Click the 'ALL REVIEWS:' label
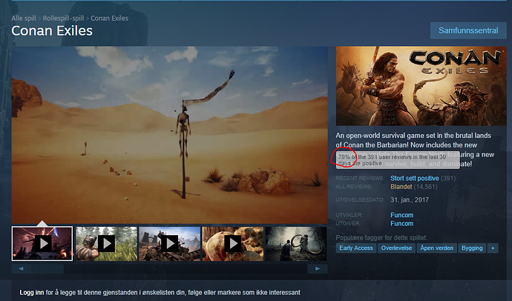The image size is (512, 301). pyautogui.click(x=354, y=187)
